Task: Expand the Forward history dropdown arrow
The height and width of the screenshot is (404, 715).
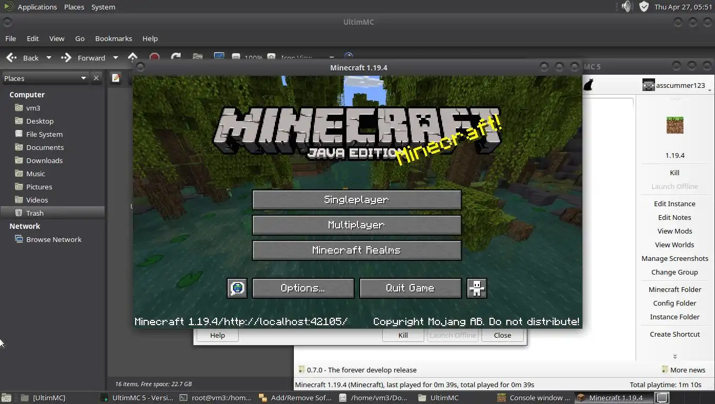Action: [116, 57]
